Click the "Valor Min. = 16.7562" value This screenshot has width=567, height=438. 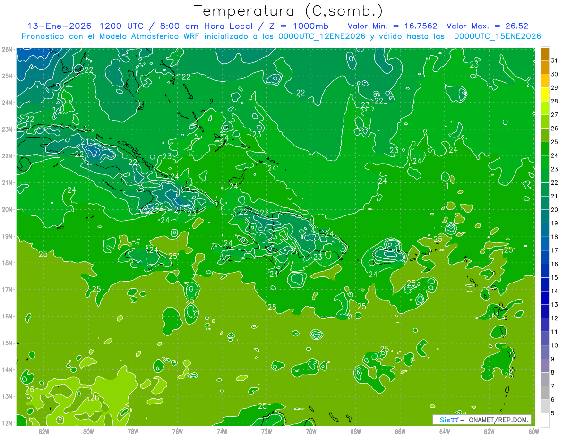coord(392,26)
